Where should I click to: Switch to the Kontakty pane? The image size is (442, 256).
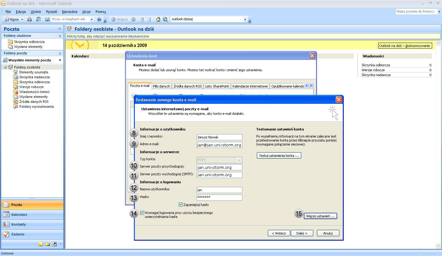click(x=32, y=224)
